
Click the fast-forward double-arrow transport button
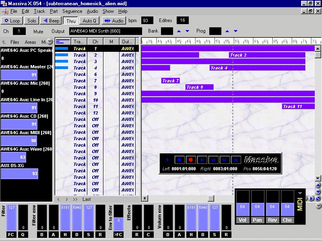coord(225,160)
